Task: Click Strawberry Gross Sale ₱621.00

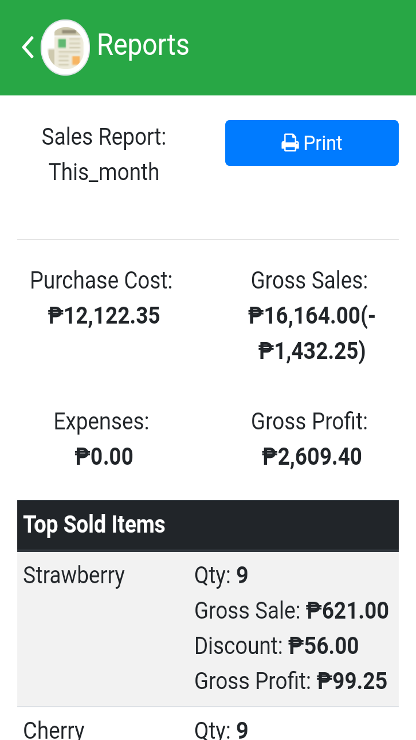Action: (347, 610)
